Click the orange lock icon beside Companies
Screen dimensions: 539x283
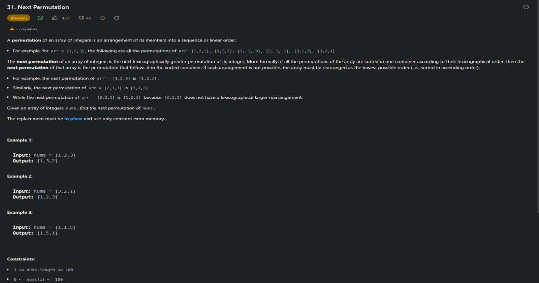(x=12, y=29)
